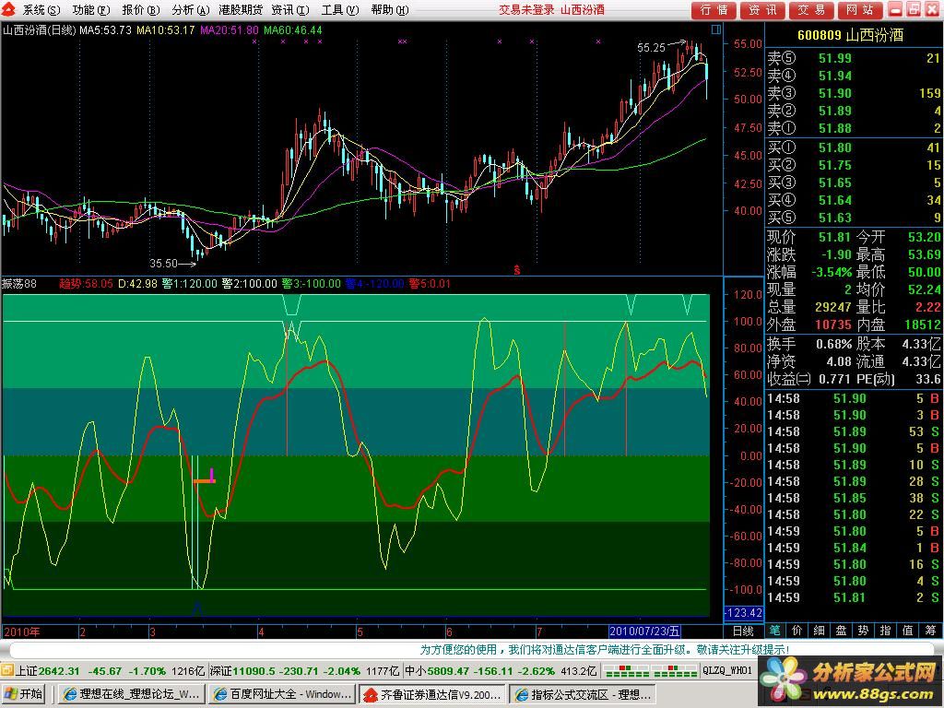
Task: Open the 资讯(I) menu
Action: pyautogui.click(x=289, y=9)
